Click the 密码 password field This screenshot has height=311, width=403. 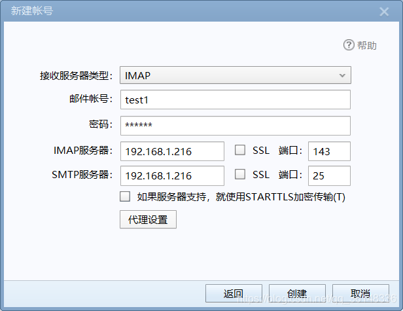click(x=235, y=126)
